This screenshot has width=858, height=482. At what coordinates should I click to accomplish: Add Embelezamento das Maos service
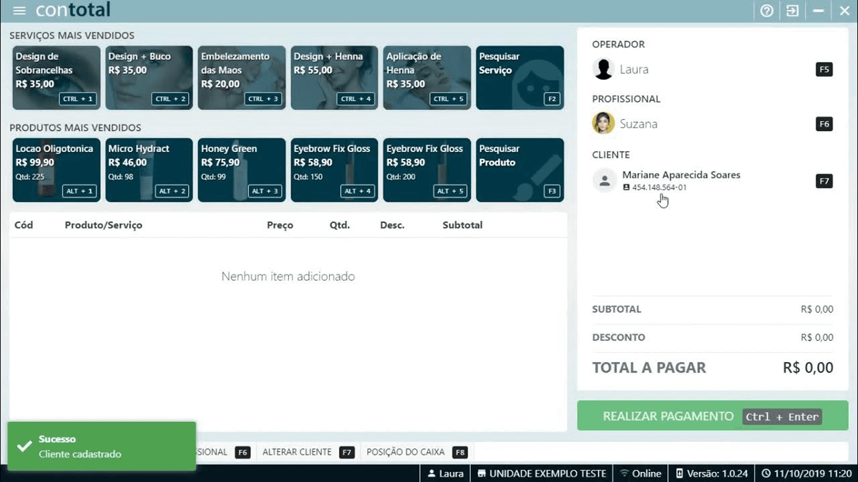(242, 78)
